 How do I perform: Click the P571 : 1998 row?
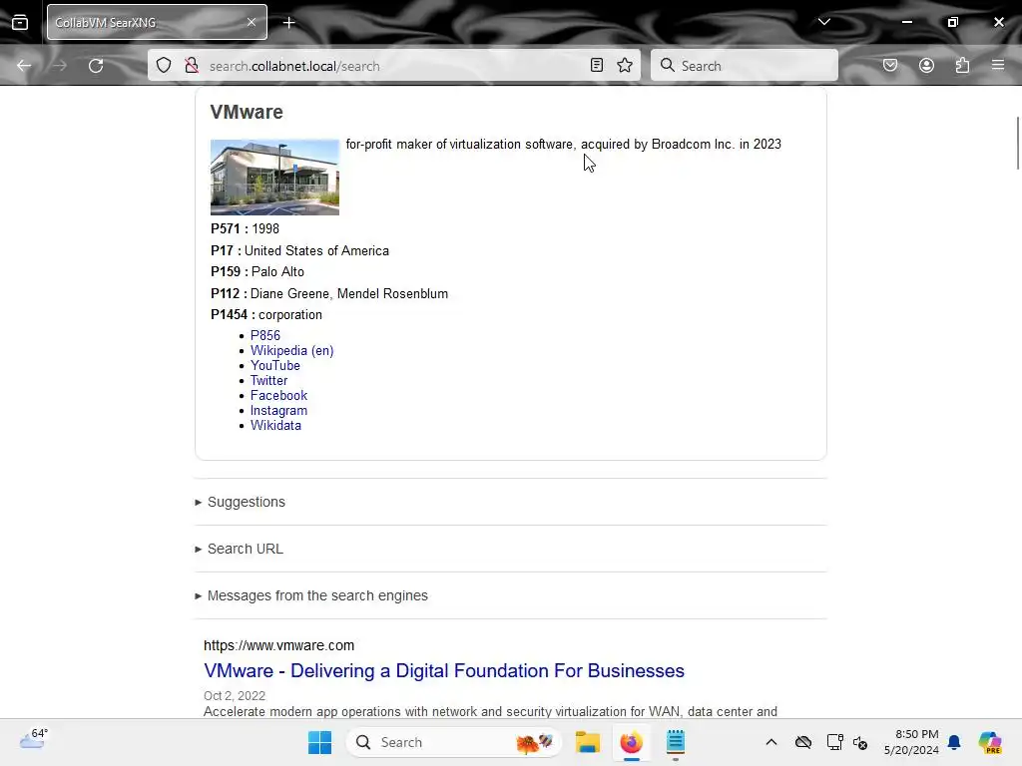pyautogui.click(x=246, y=228)
